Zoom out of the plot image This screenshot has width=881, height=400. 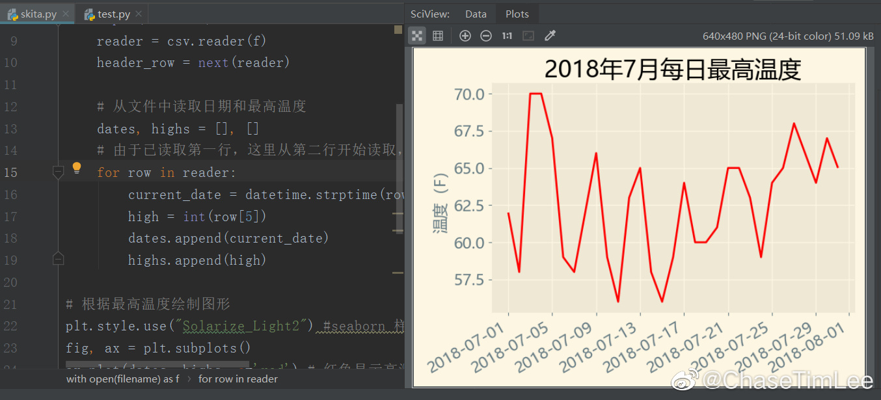pos(486,36)
